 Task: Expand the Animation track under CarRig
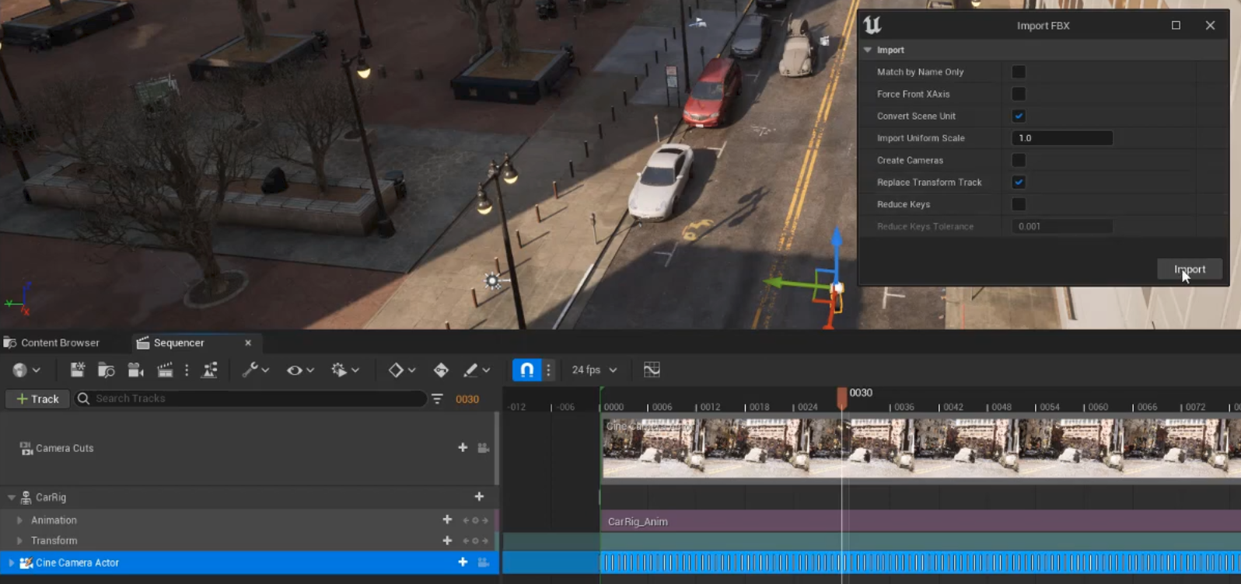[19, 520]
